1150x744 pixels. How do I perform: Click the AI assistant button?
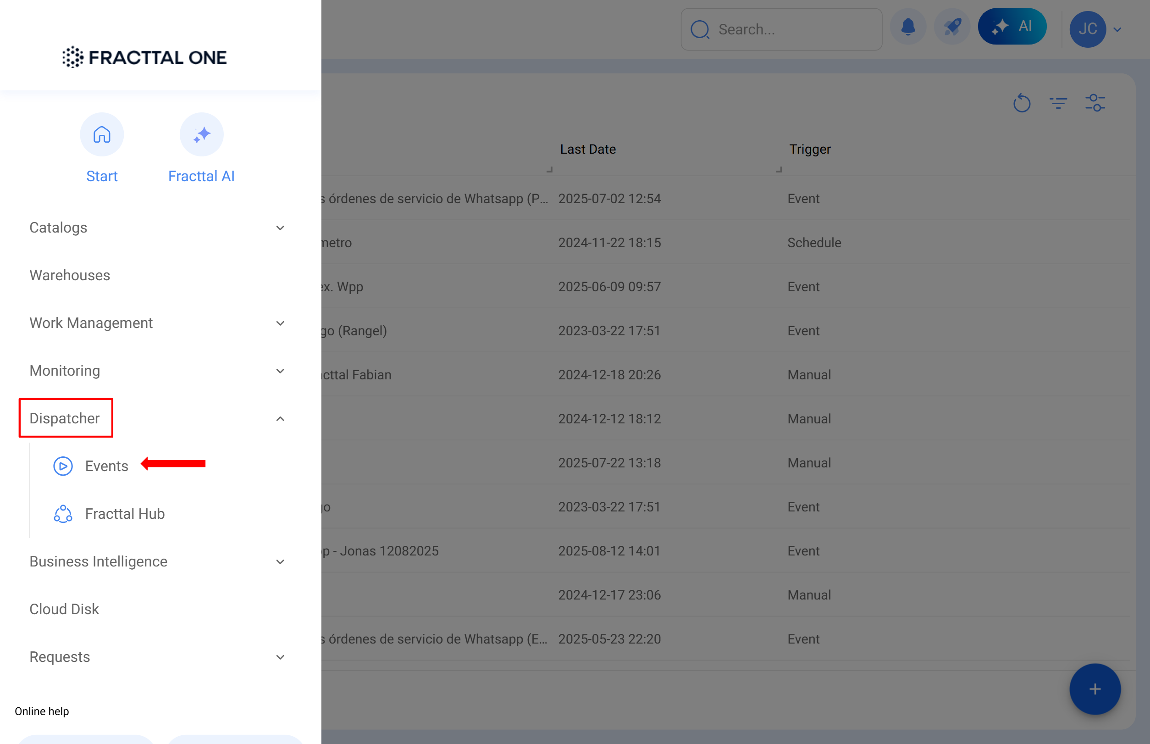[1012, 27]
